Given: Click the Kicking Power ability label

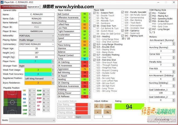Looking at the screenshot, I should [69, 93].
